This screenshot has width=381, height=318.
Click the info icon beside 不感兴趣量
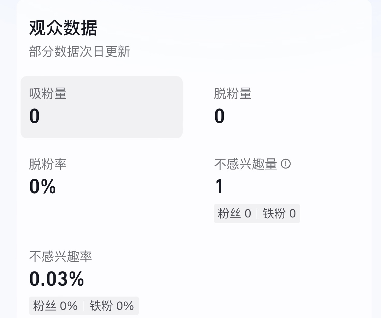tap(286, 164)
